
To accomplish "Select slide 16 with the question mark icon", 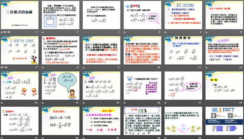I will click(x=142, y=86).
